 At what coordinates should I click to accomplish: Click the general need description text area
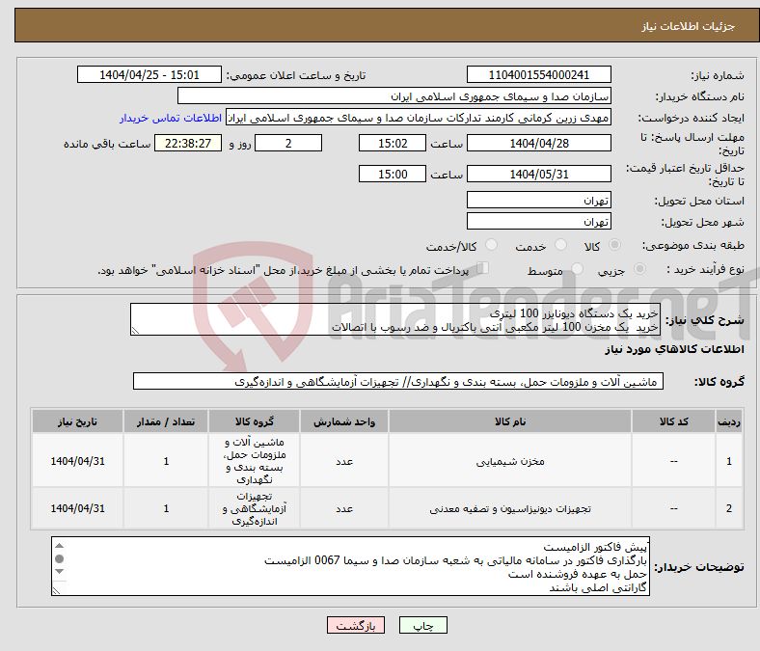coord(395,319)
